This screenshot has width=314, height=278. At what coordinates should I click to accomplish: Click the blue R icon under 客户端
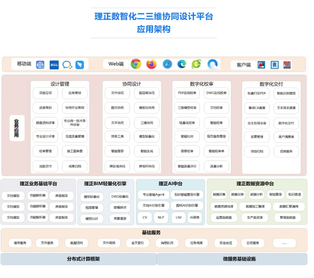[x=274, y=65]
